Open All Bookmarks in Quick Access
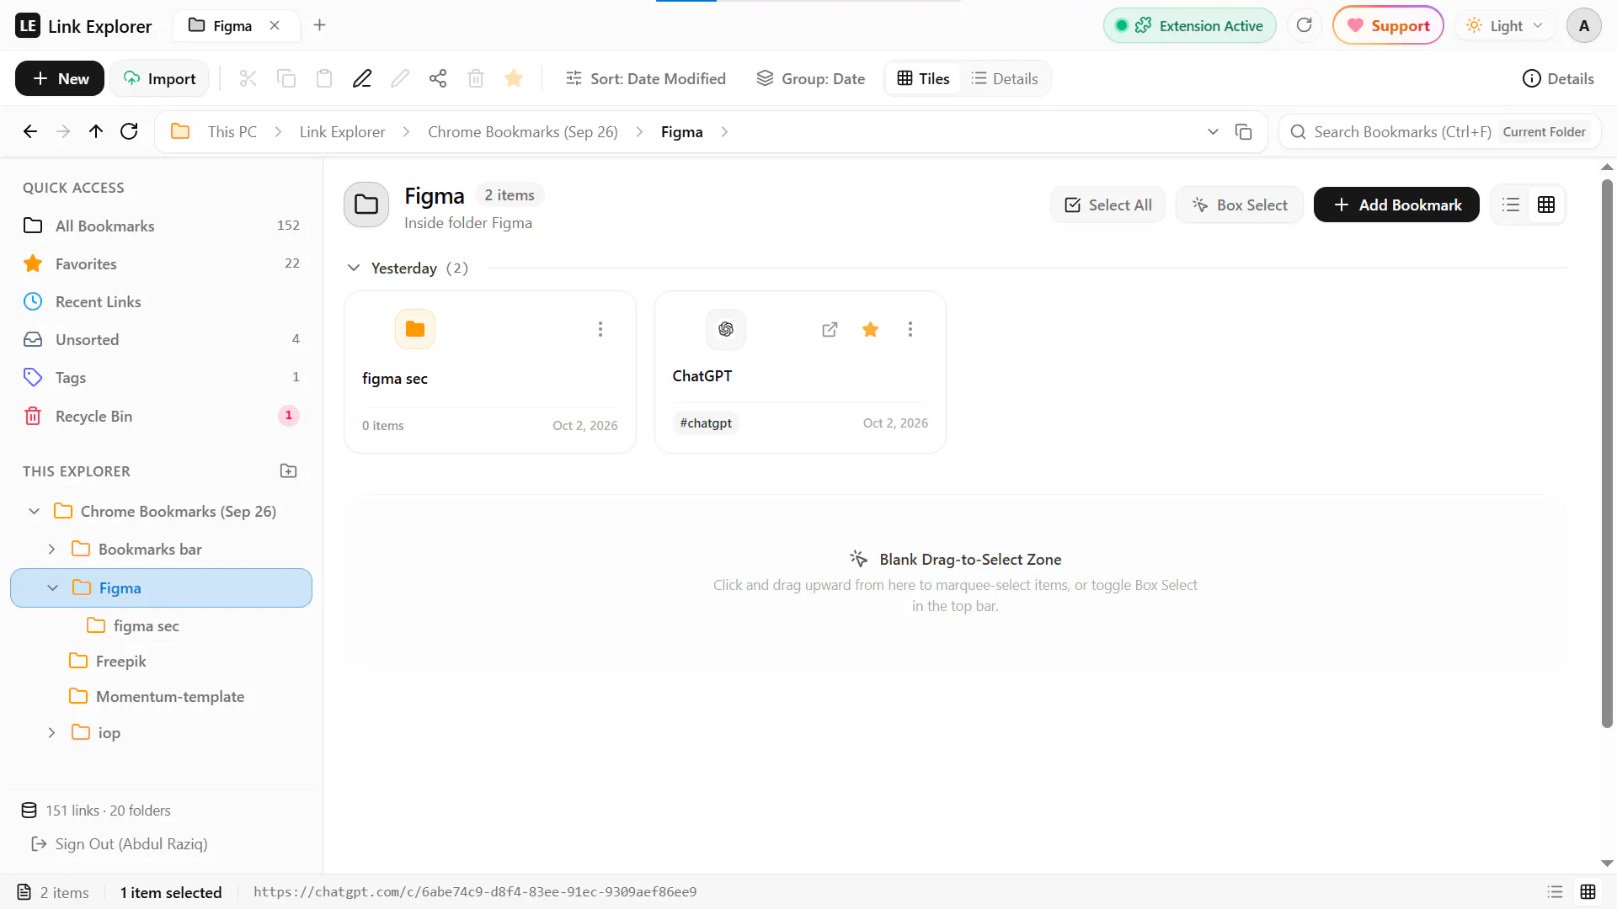Viewport: 1617px width, 909px height. click(x=161, y=226)
